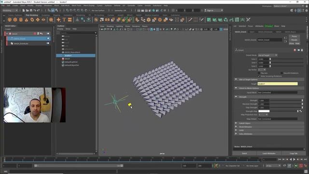Click the Focus button in Attribute Editor
309x174 pixels.
[294, 37]
